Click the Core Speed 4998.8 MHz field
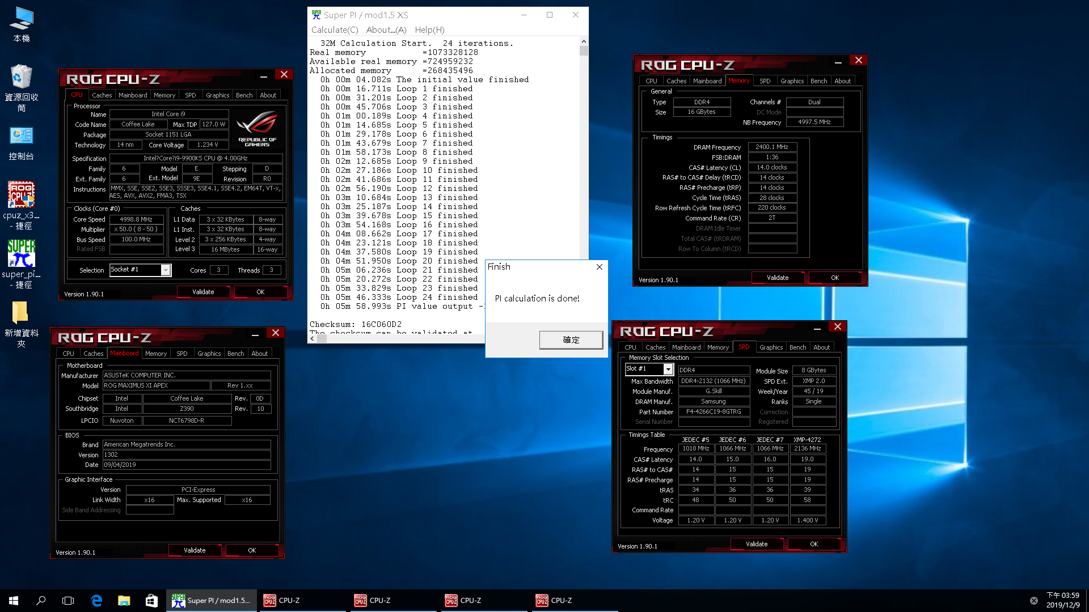The image size is (1089, 612). pos(136,219)
